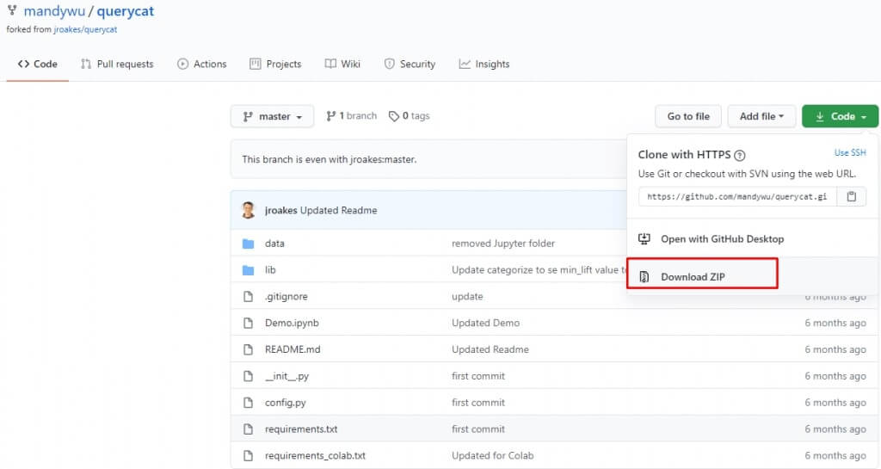Switch to the Projects tab

point(275,64)
